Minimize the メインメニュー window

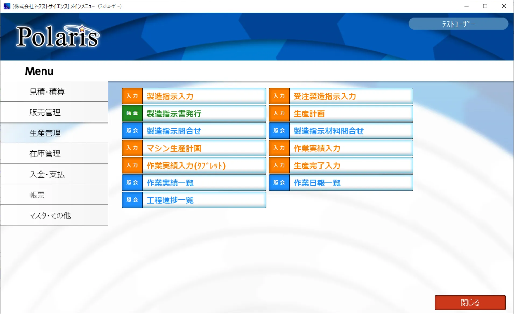(467, 6)
